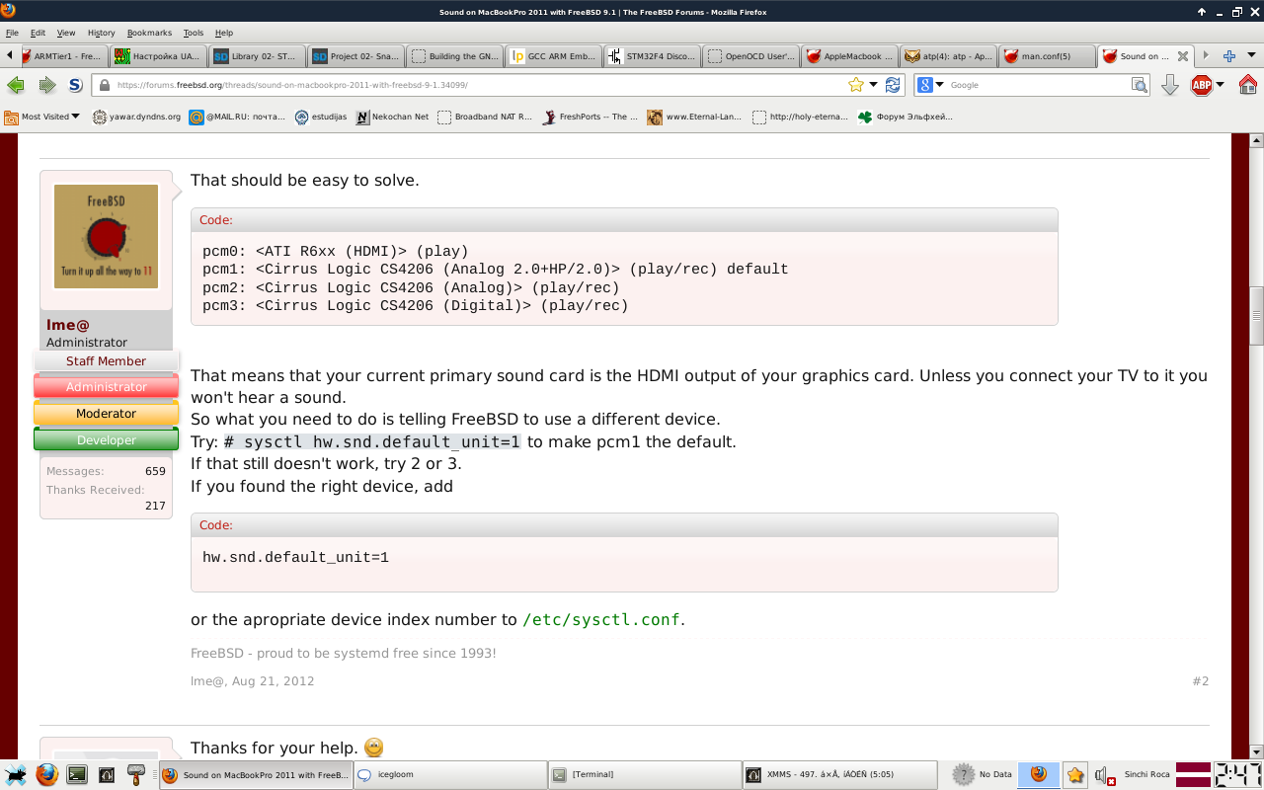The image size is (1264, 790).
Task: Open the Help menu
Action: 224,33
